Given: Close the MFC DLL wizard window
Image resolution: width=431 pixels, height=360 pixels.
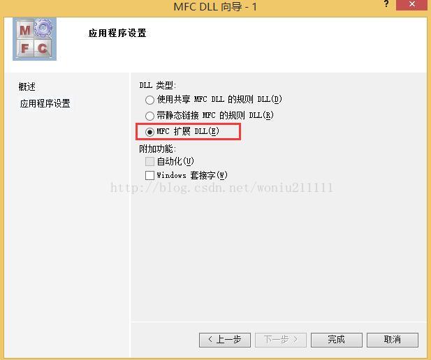Looking at the screenshot, I should tap(411, 5).
